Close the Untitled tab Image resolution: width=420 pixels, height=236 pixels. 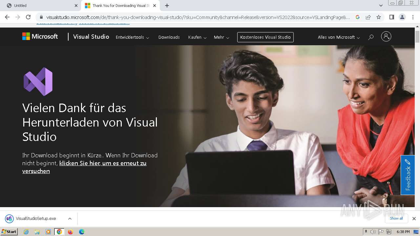[76, 6]
